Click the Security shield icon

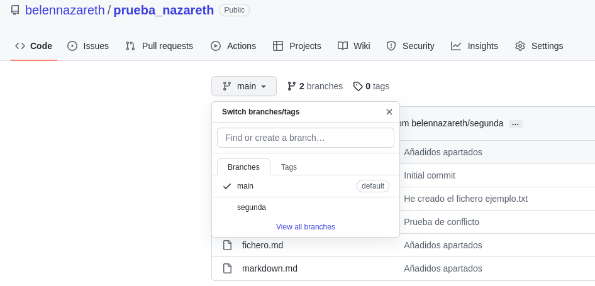pos(391,46)
